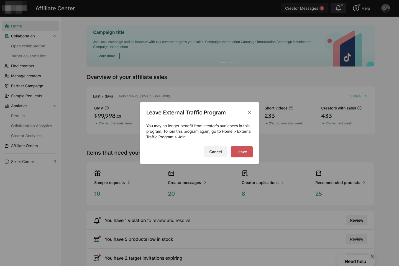Open Creator Messages in the top bar

[x=304, y=8]
